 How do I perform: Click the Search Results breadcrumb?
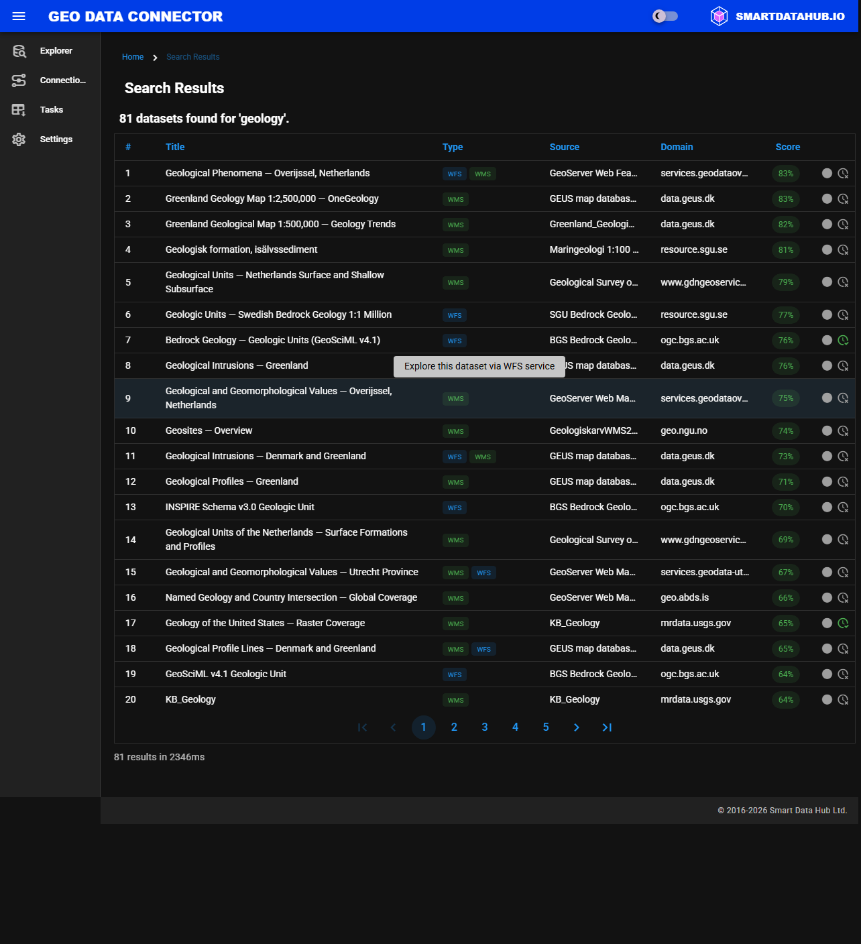193,57
